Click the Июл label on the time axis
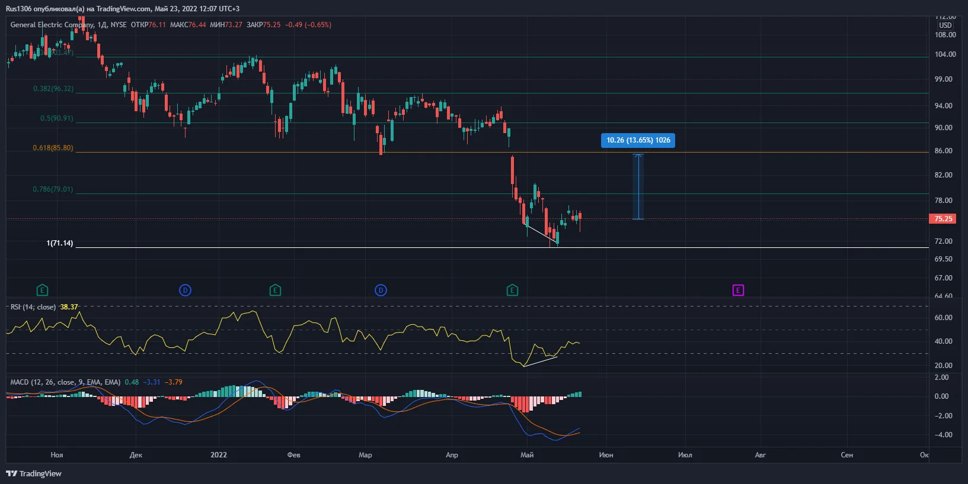Screen dimensions: 968x484 (685, 455)
